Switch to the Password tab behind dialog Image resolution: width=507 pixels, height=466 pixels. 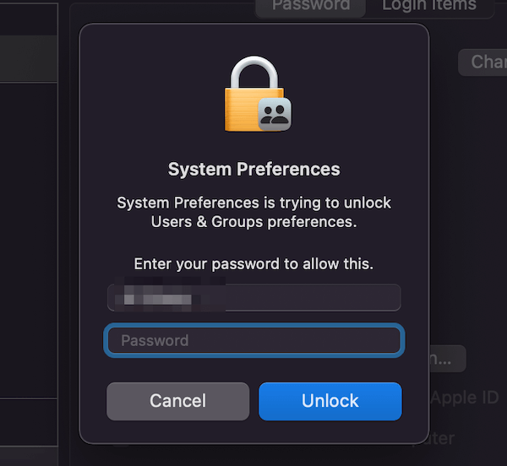point(311,7)
